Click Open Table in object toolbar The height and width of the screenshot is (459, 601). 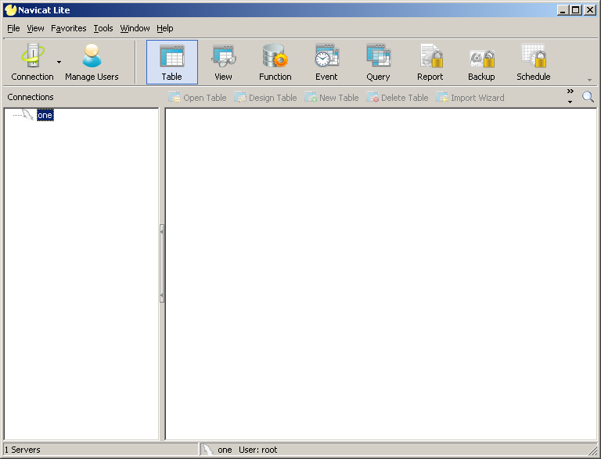[197, 98]
